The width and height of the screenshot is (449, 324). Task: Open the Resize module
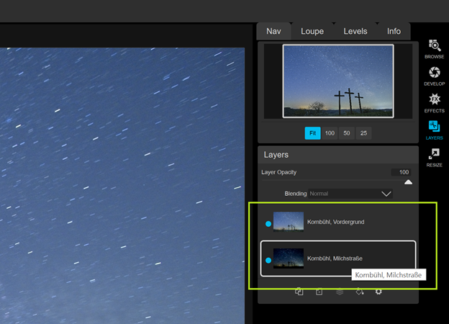(x=434, y=156)
